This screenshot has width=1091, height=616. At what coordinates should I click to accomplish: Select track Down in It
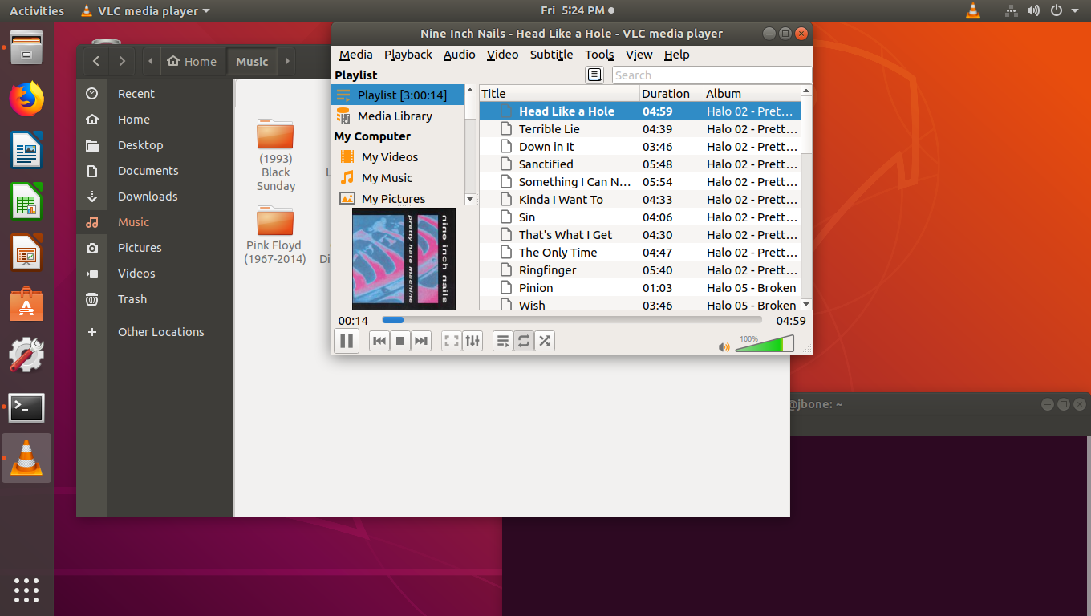pos(640,147)
